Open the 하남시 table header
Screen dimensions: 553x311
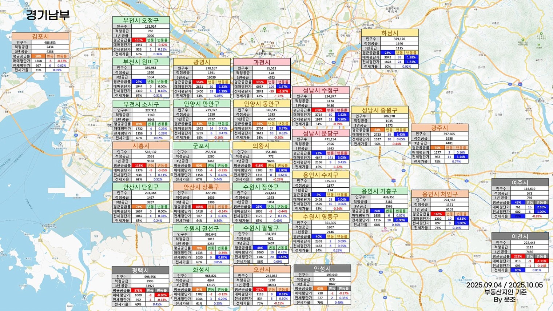tap(390, 33)
